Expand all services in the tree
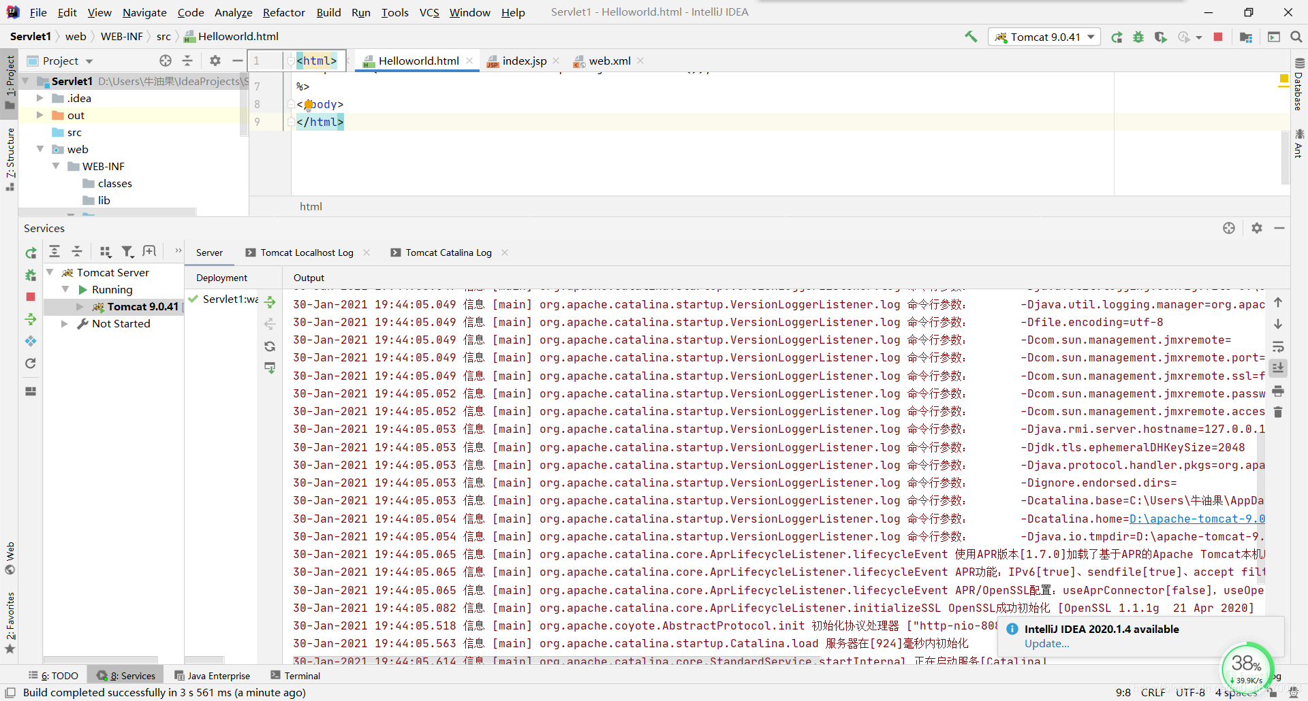Viewport: 1308px width, 701px height. (x=54, y=252)
